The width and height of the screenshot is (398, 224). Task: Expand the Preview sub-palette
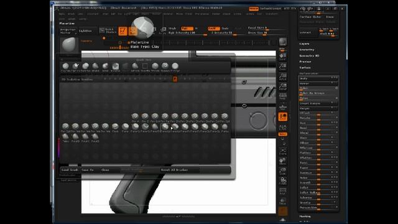(x=305, y=62)
